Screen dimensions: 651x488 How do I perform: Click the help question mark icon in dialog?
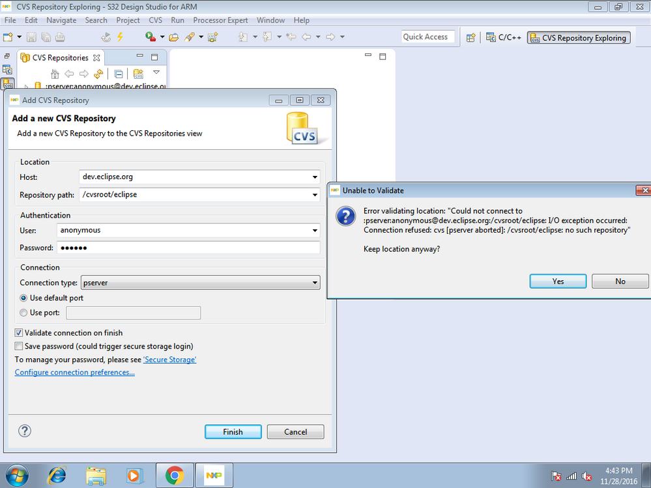tap(25, 431)
